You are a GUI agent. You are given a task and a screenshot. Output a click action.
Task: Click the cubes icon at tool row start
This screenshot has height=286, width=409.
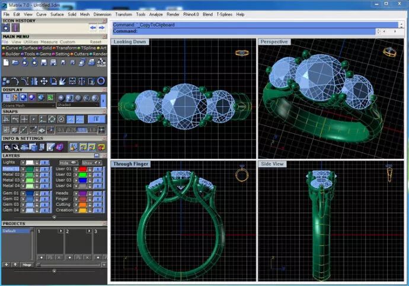pyautogui.click(x=6, y=81)
